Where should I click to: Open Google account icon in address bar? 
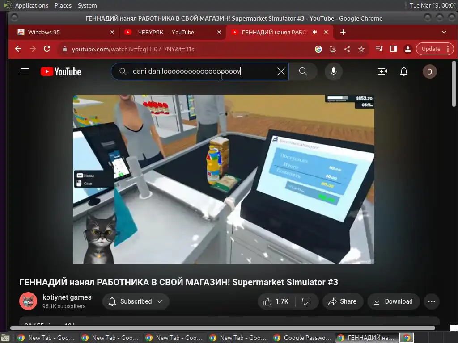tap(318, 49)
